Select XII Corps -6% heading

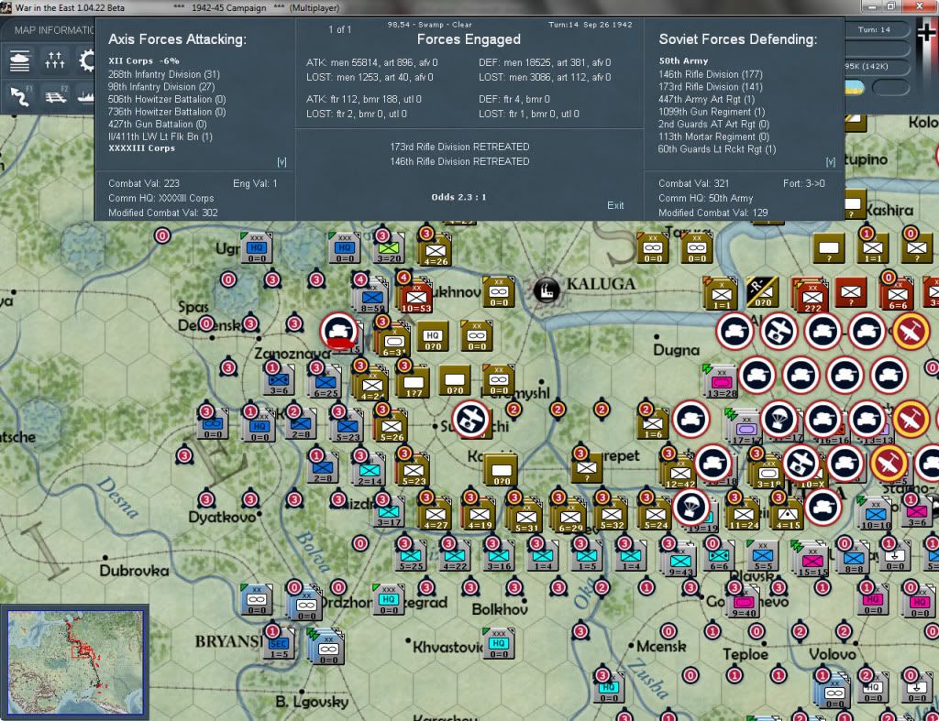point(144,61)
